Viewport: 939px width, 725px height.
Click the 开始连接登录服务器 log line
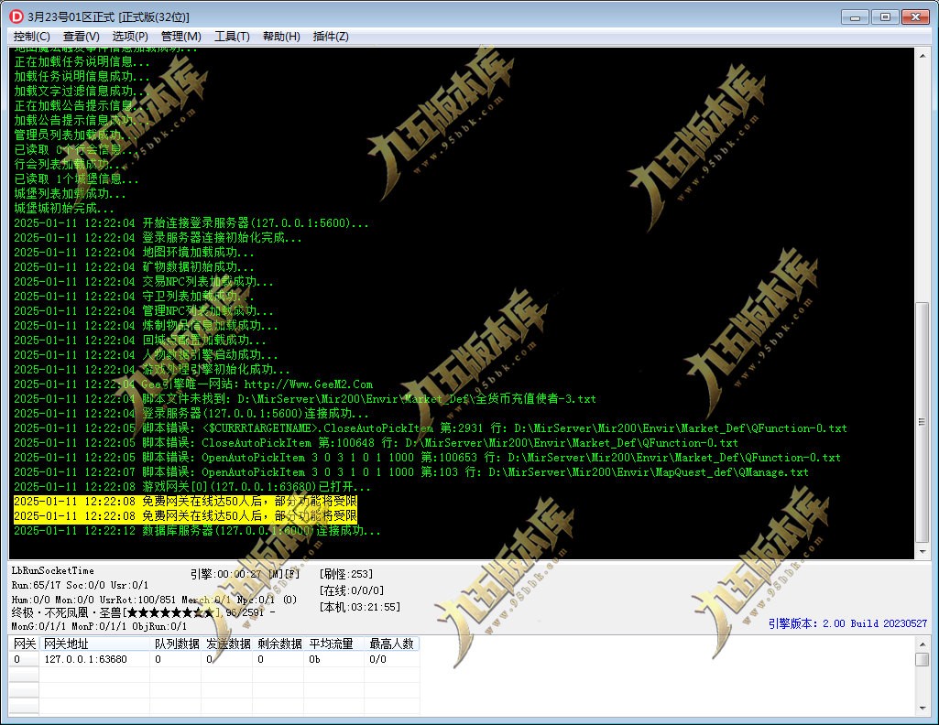pos(191,223)
